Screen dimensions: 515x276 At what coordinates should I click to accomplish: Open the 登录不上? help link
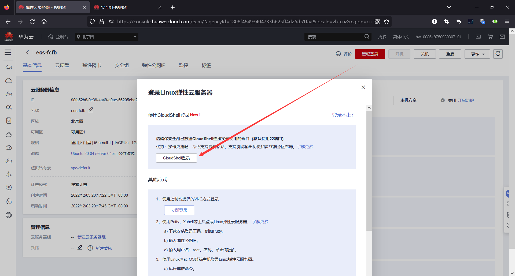[x=343, y=115]
